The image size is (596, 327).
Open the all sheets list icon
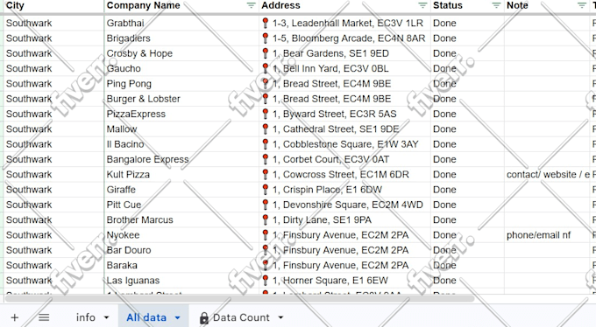point(44,317)
